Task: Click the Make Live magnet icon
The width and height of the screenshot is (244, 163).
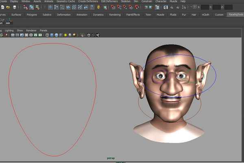Action: point(137,7)
